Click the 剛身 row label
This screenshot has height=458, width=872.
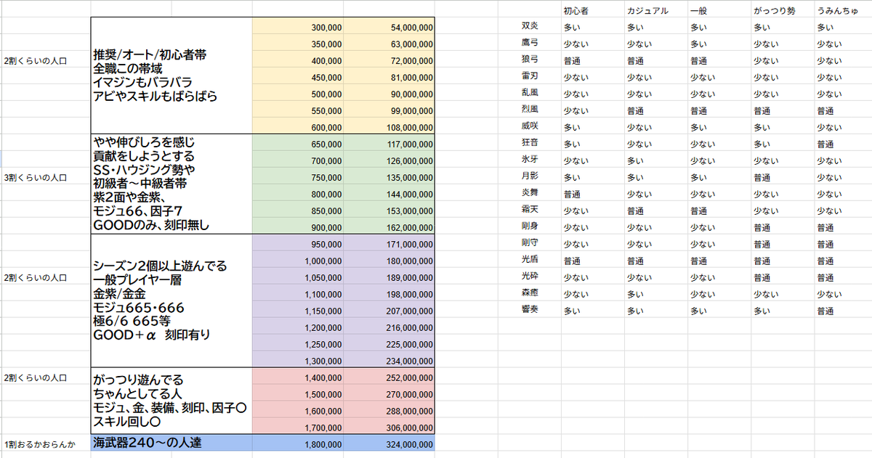530,227
